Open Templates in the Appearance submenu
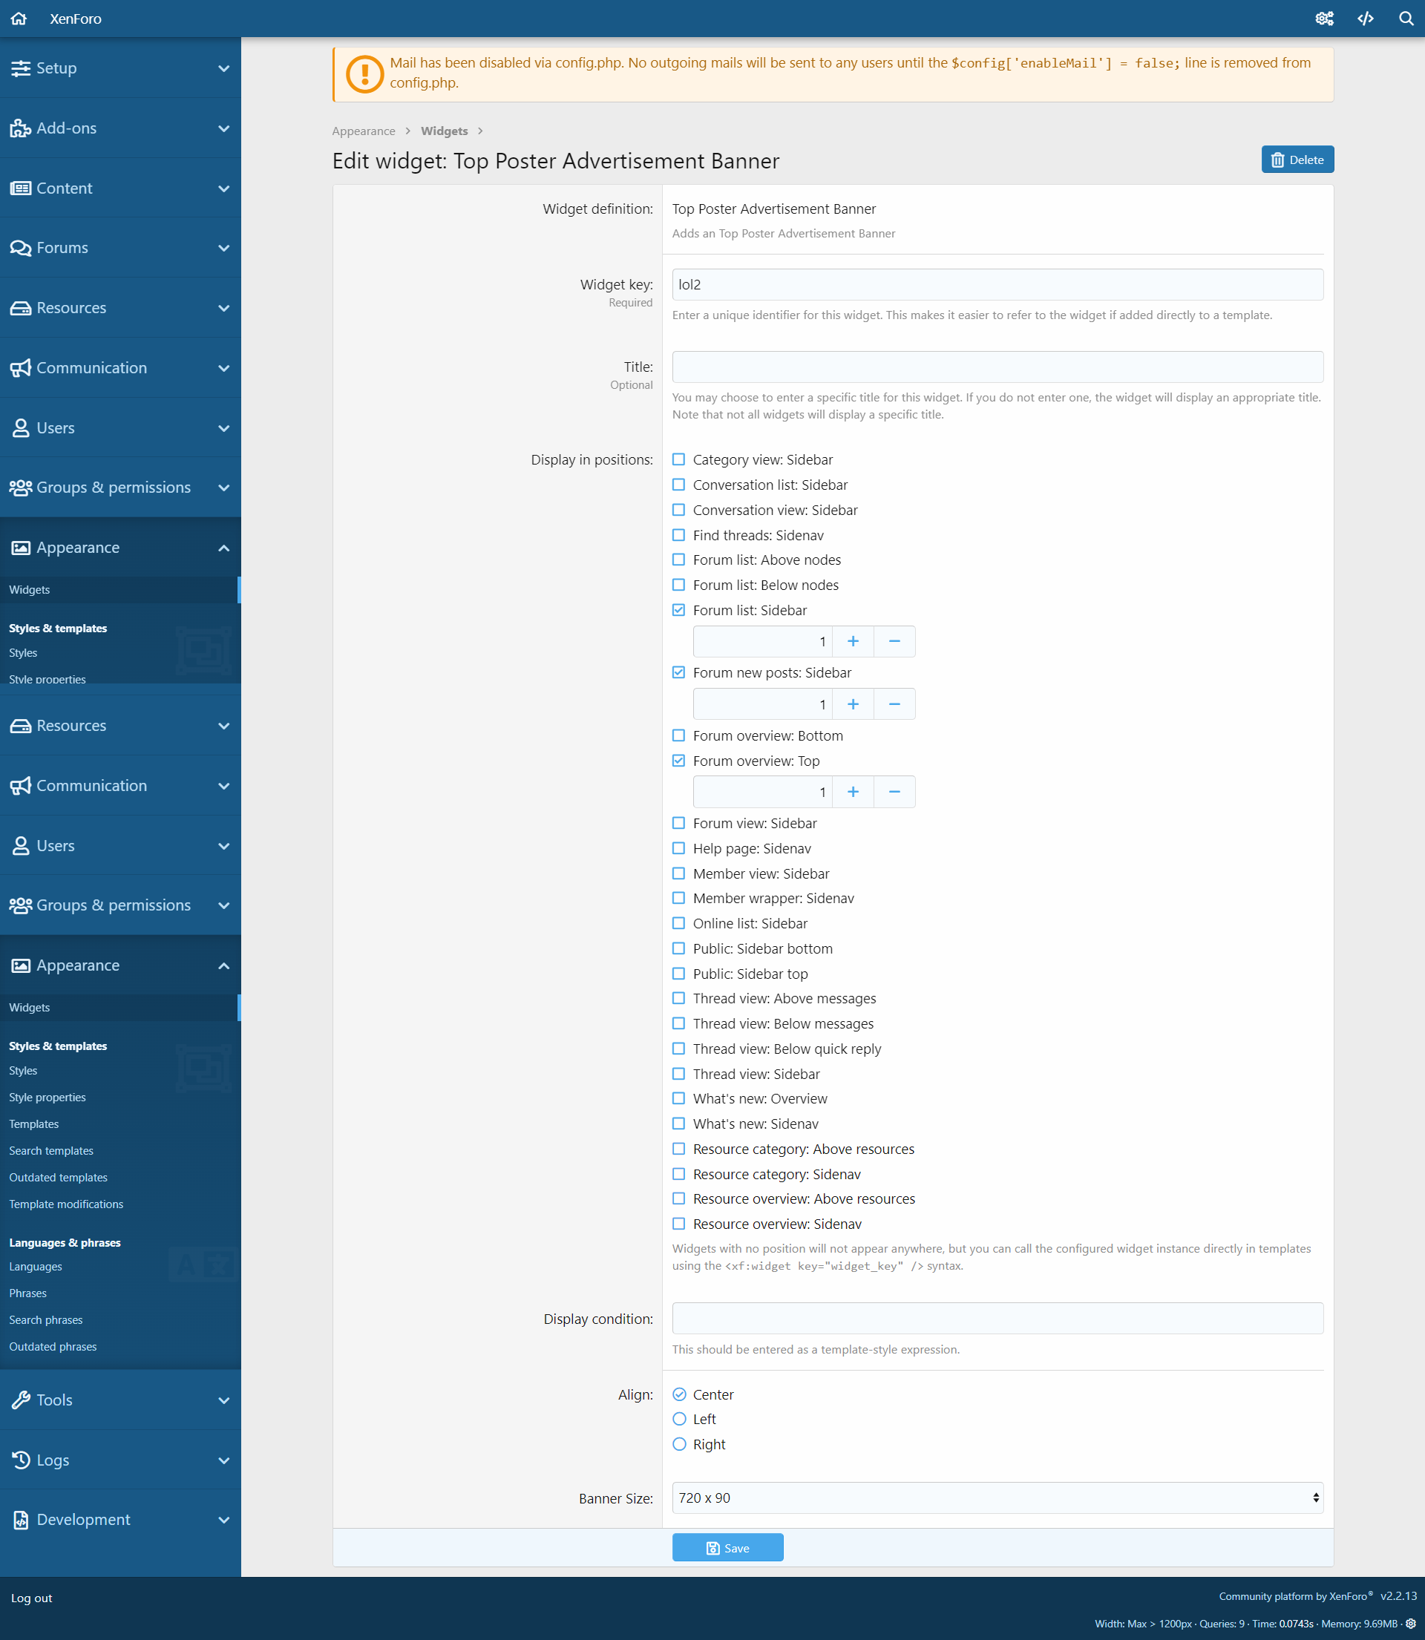The height and width of the screenshot is (1640, 1425). click(34, 1124)
